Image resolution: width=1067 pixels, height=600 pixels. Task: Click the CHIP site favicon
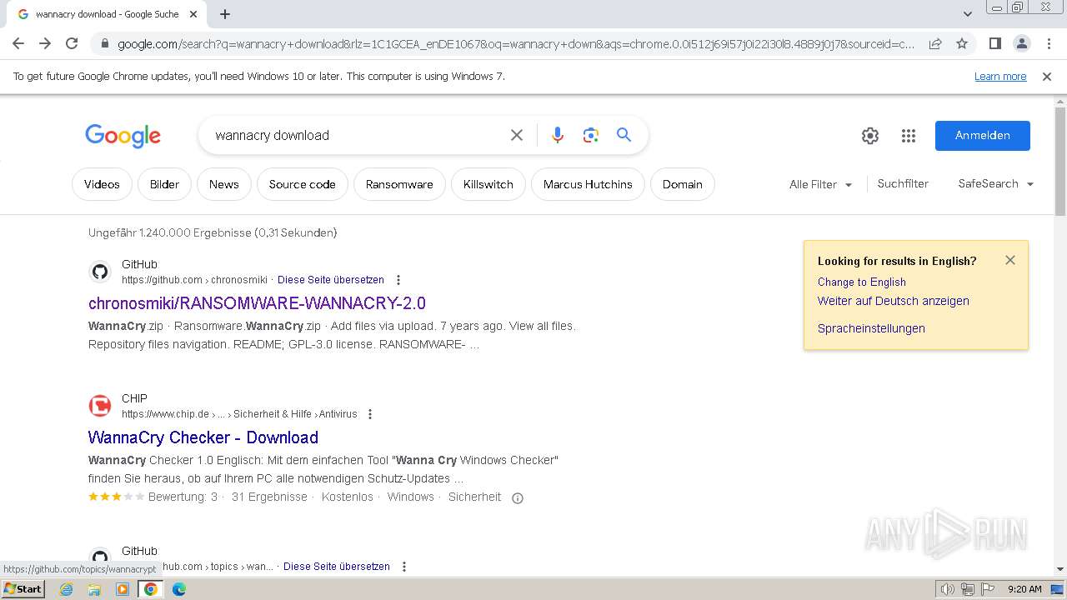coord(100,406)
